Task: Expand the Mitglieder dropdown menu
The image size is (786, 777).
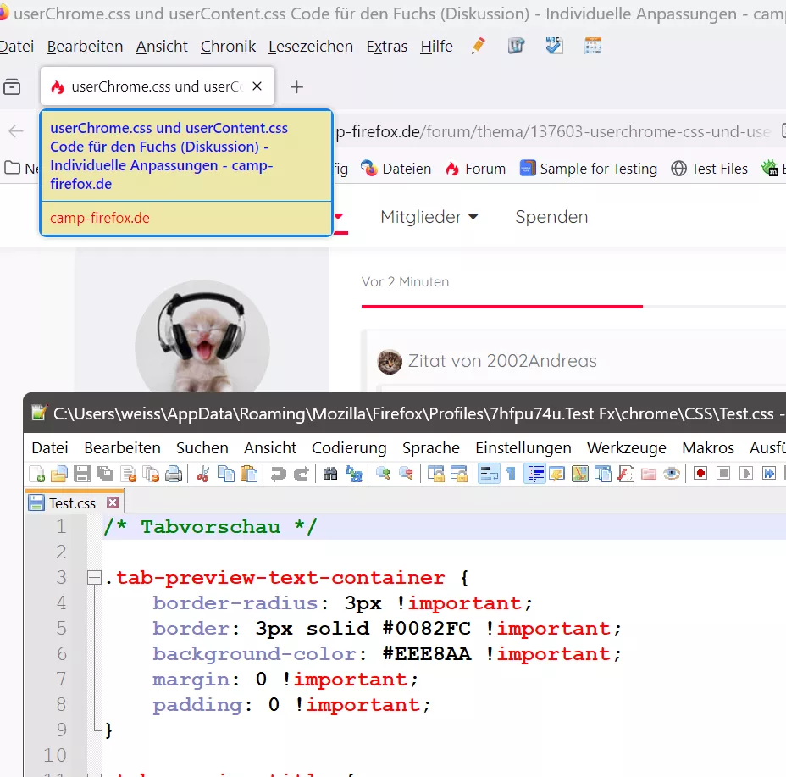Action: [429, 217]
